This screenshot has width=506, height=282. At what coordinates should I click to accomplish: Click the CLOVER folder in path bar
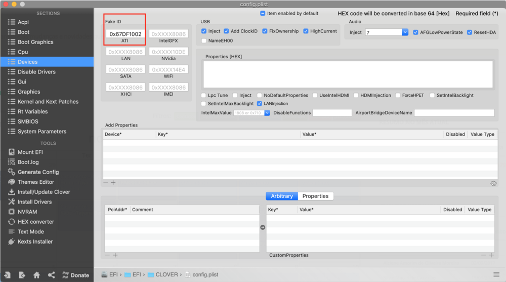(x=166, y=274)
